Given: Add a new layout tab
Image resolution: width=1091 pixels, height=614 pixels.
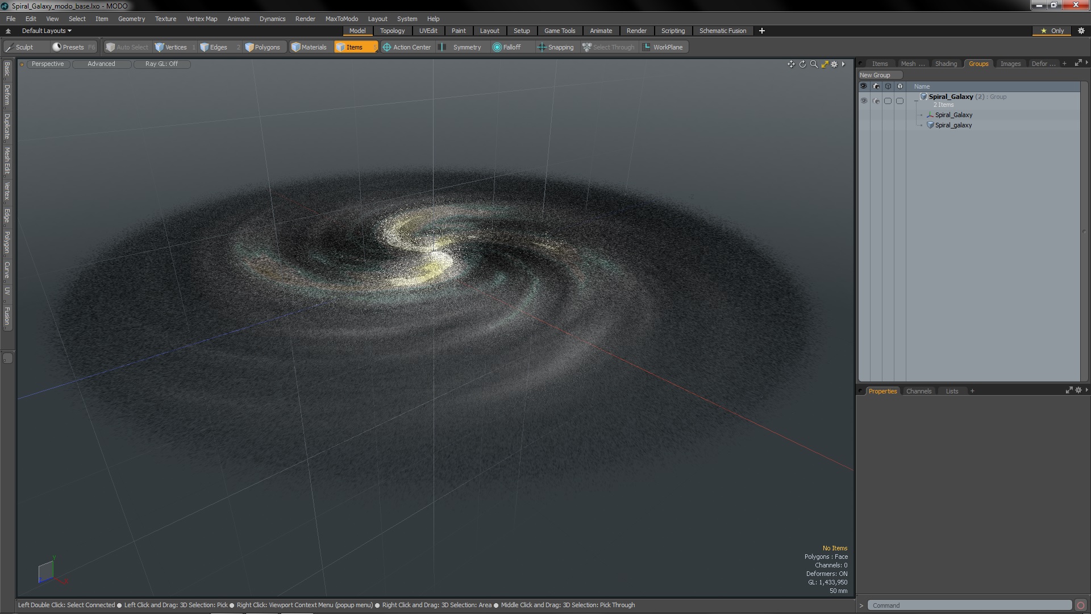Looking at the screenshot, I should (x=762, y=31).
